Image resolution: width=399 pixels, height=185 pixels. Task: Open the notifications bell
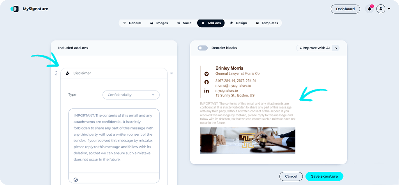[369, 9]
